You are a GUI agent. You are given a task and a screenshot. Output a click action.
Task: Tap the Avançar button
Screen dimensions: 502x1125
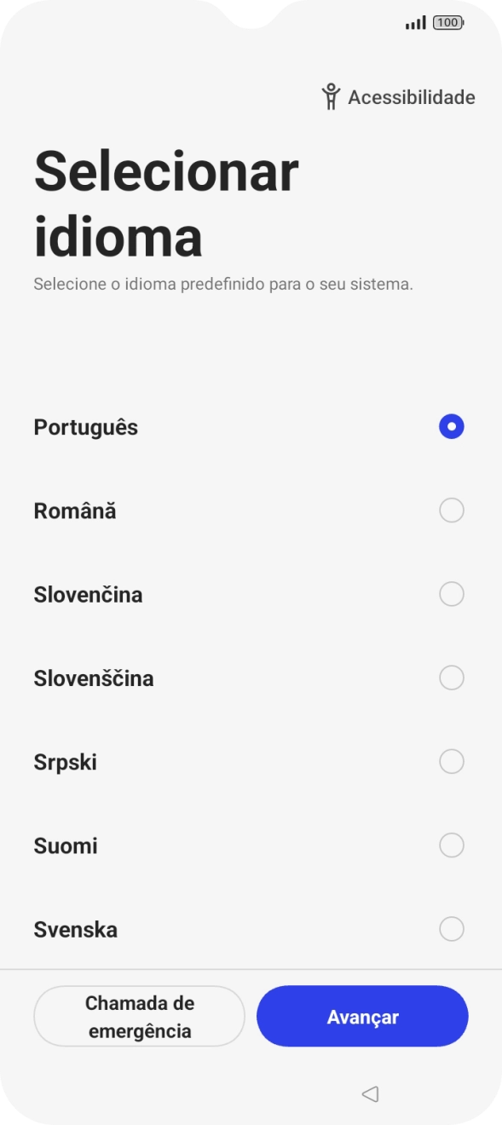361,1016
